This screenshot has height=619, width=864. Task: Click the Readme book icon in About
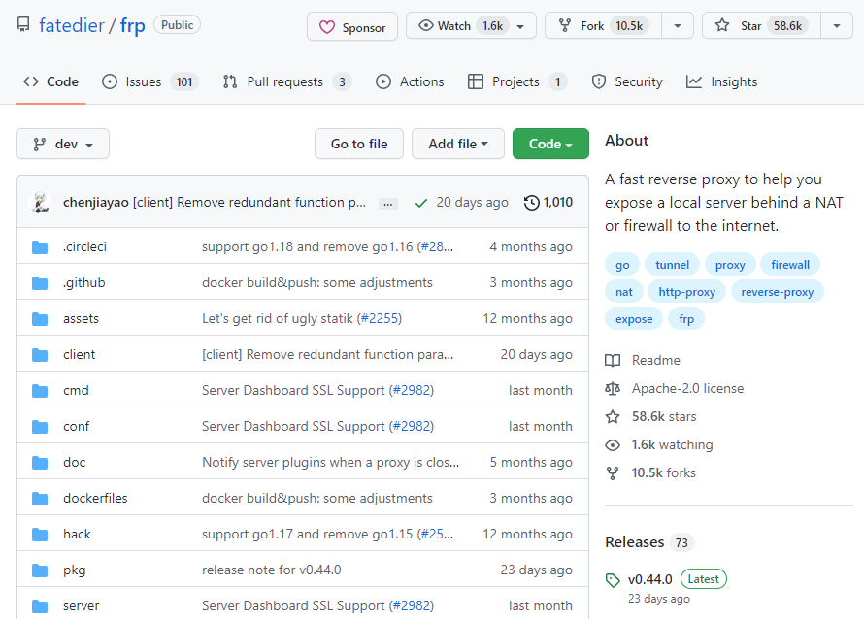613,360
